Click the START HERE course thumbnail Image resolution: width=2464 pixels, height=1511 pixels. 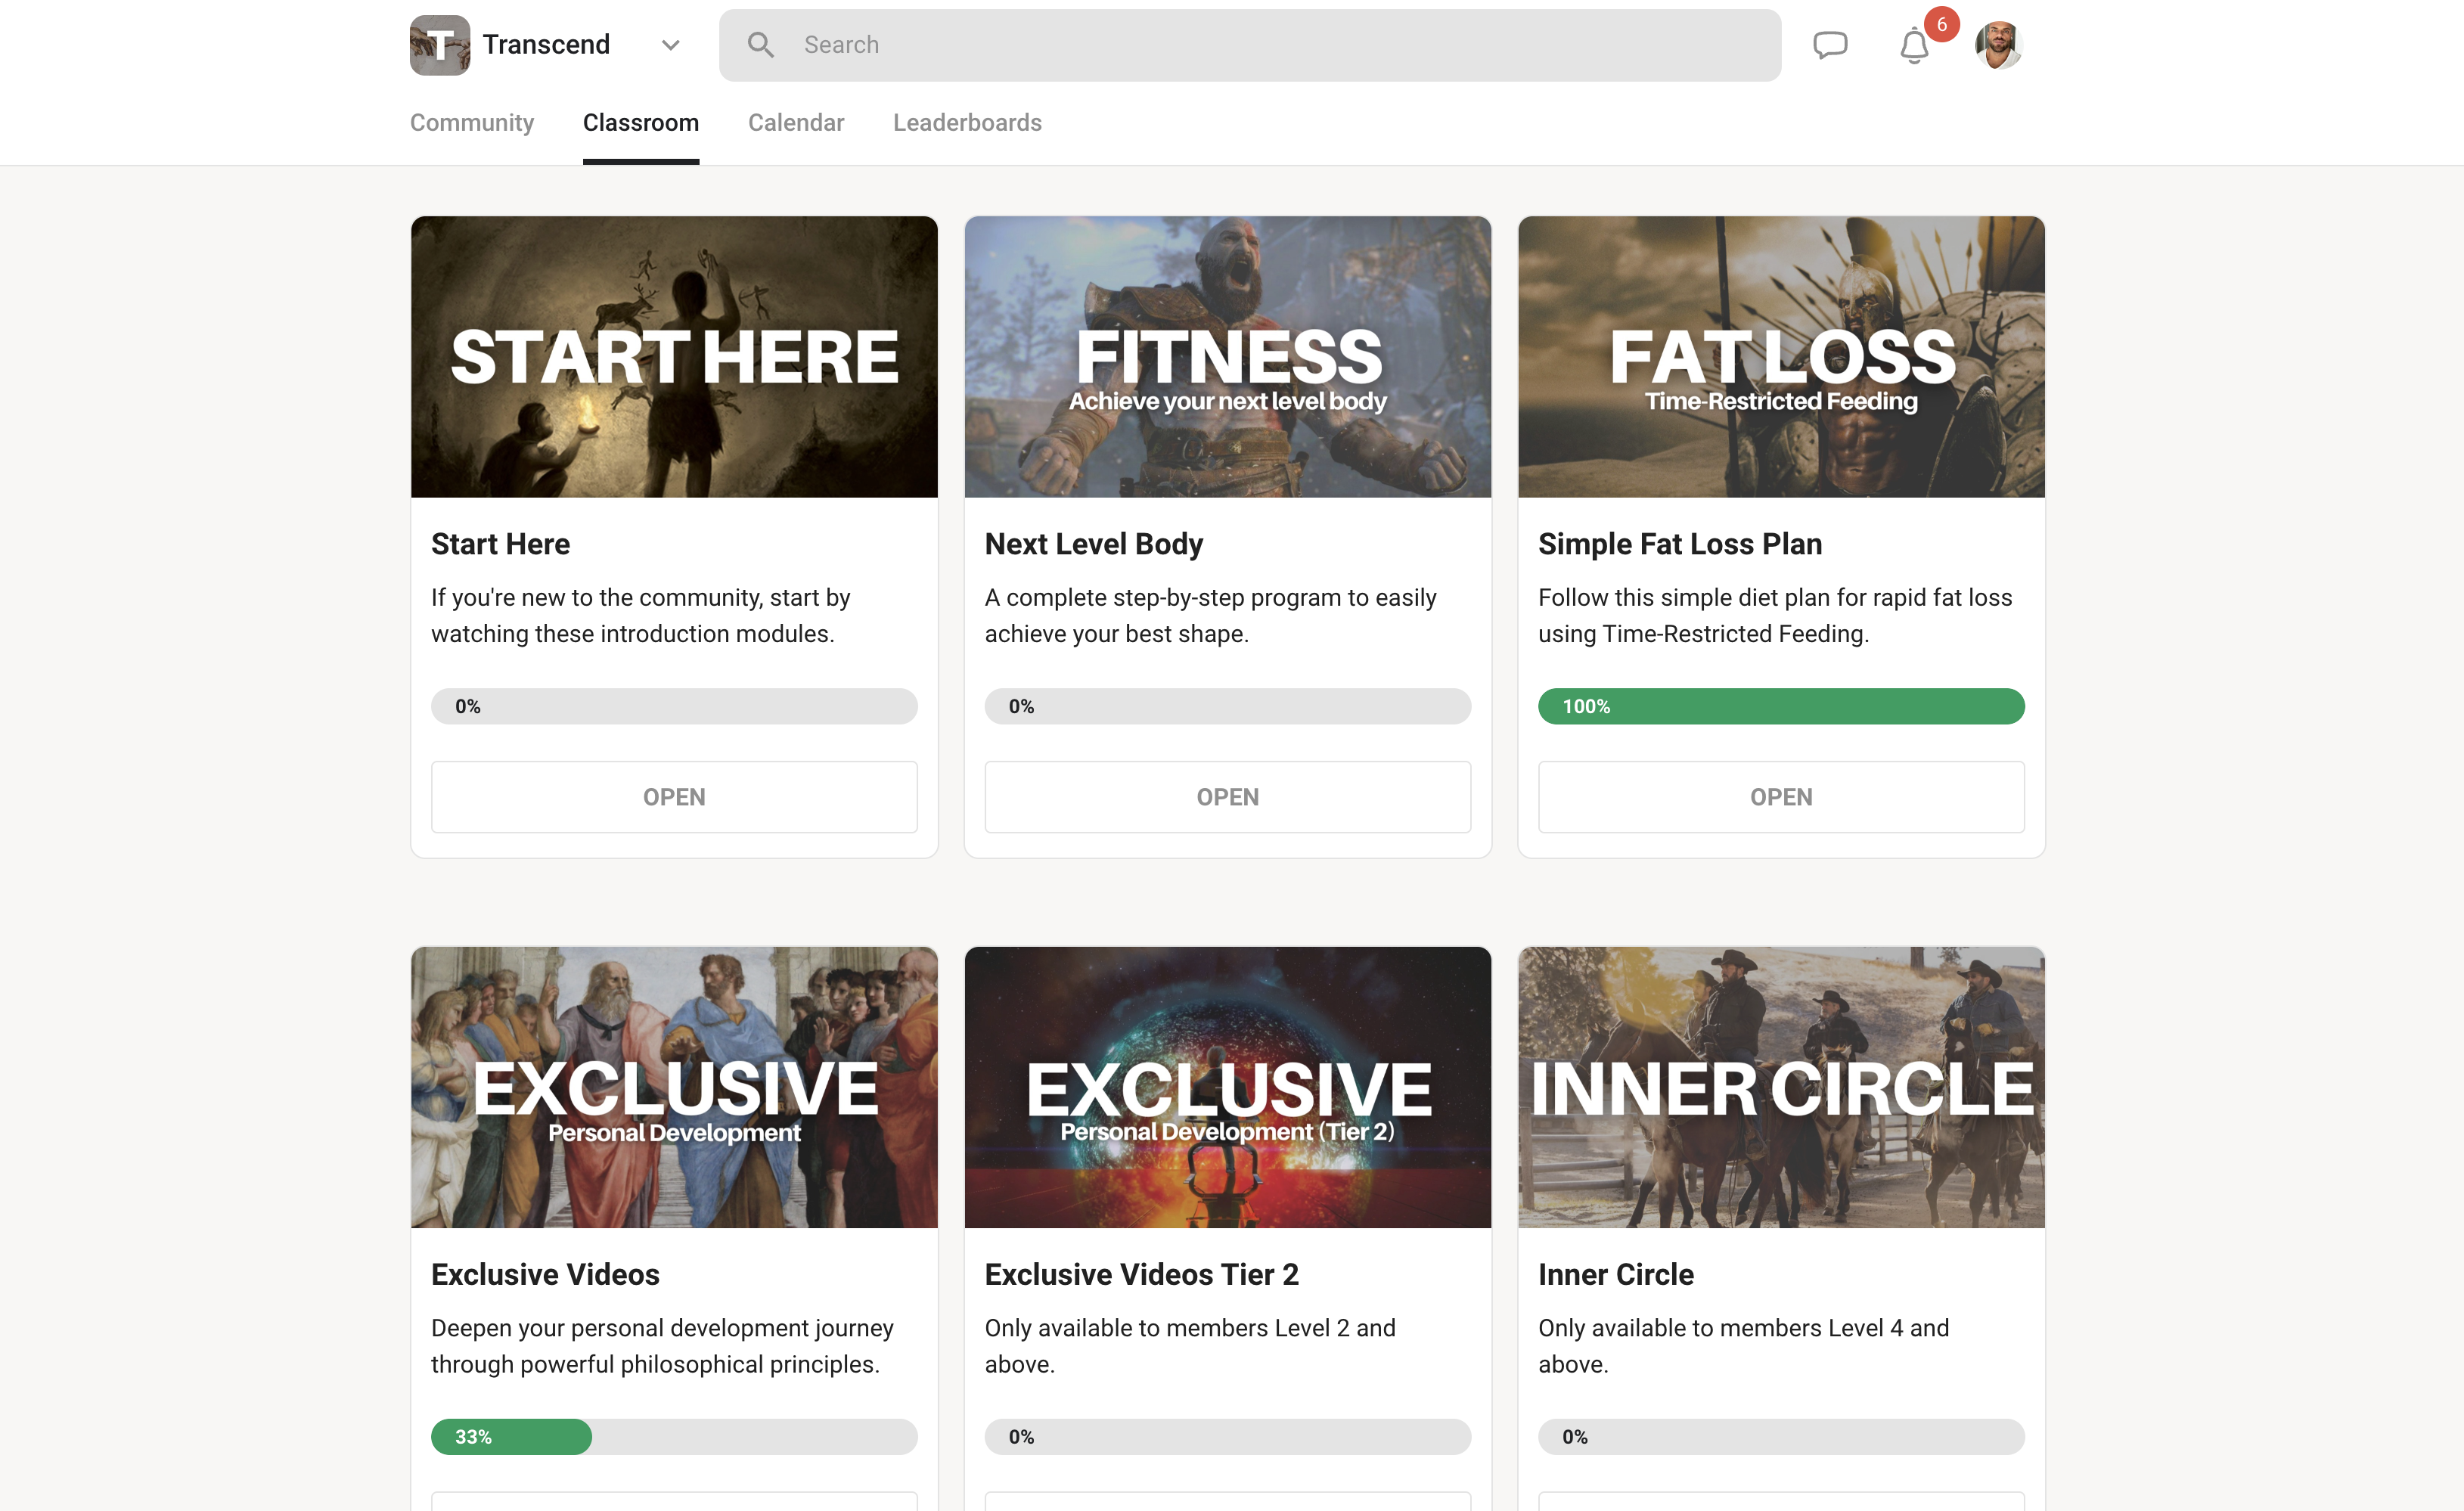(674, 357)
